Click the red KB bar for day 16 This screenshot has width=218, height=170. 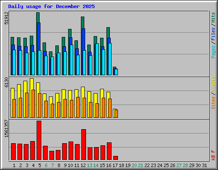[109, 151]
